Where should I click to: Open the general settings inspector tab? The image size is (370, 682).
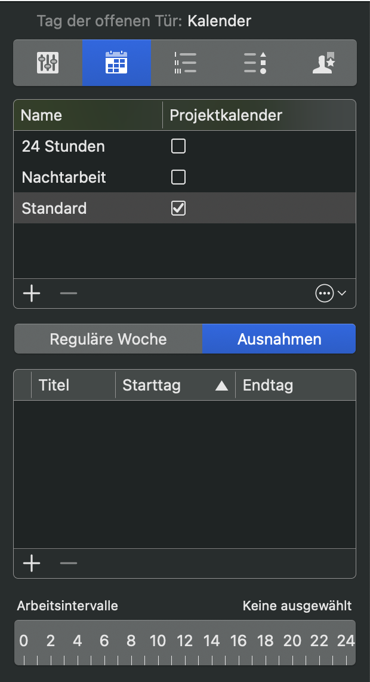pyautogui.click(x=48, y=62)
